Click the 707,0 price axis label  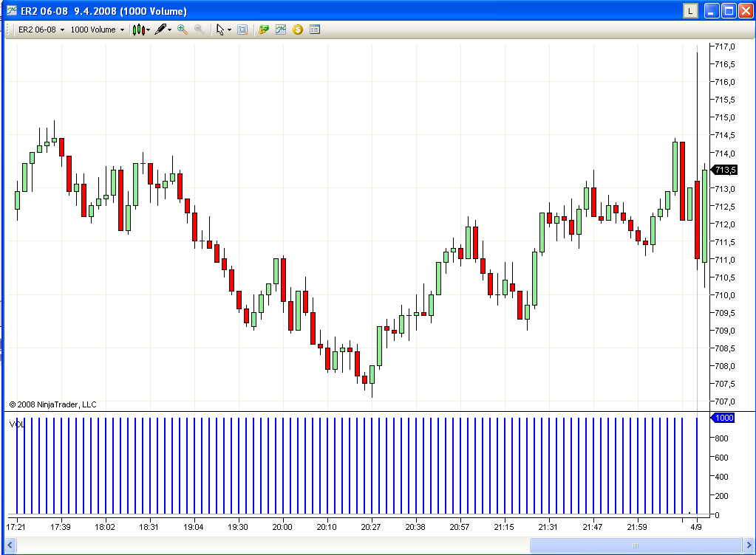[x=725, y=401]
